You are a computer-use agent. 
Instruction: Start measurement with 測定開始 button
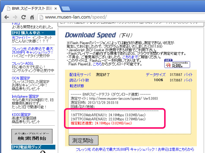click(83, 140)
